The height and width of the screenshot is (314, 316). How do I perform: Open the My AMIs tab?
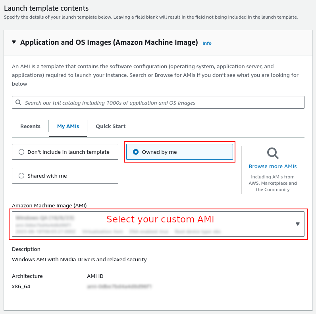click(68, 126)
